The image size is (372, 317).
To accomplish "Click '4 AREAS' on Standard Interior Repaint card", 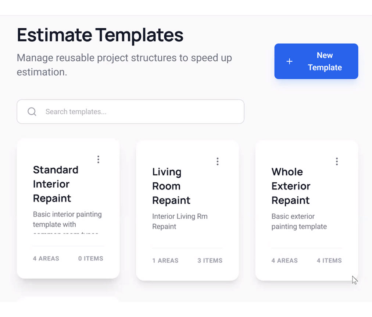I will pos(46,259).
